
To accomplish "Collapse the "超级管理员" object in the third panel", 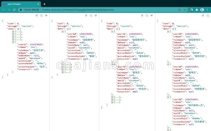I will point(112,31).
